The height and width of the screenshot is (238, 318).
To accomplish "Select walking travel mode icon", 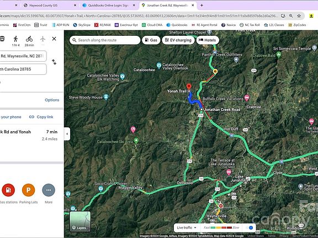I will coord(15,39).
